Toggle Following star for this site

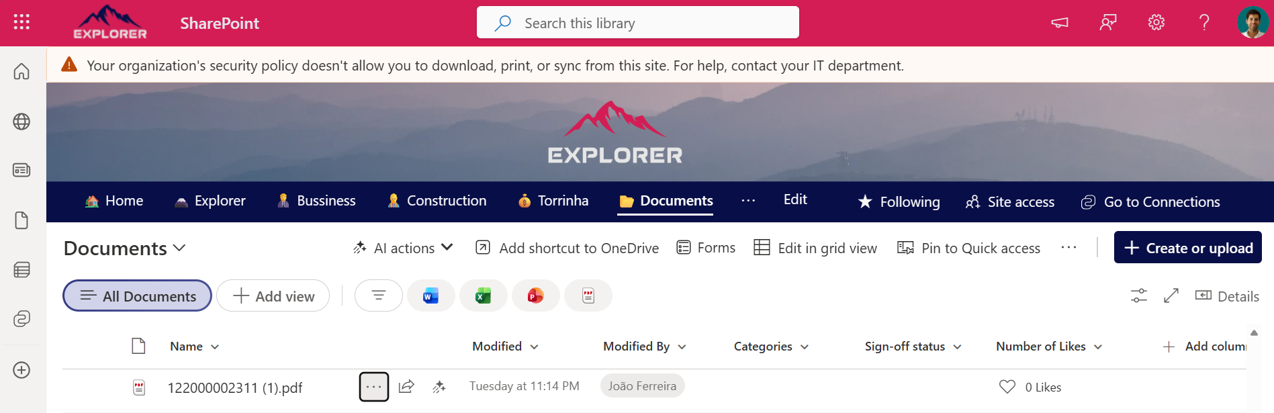pos(899,201)
